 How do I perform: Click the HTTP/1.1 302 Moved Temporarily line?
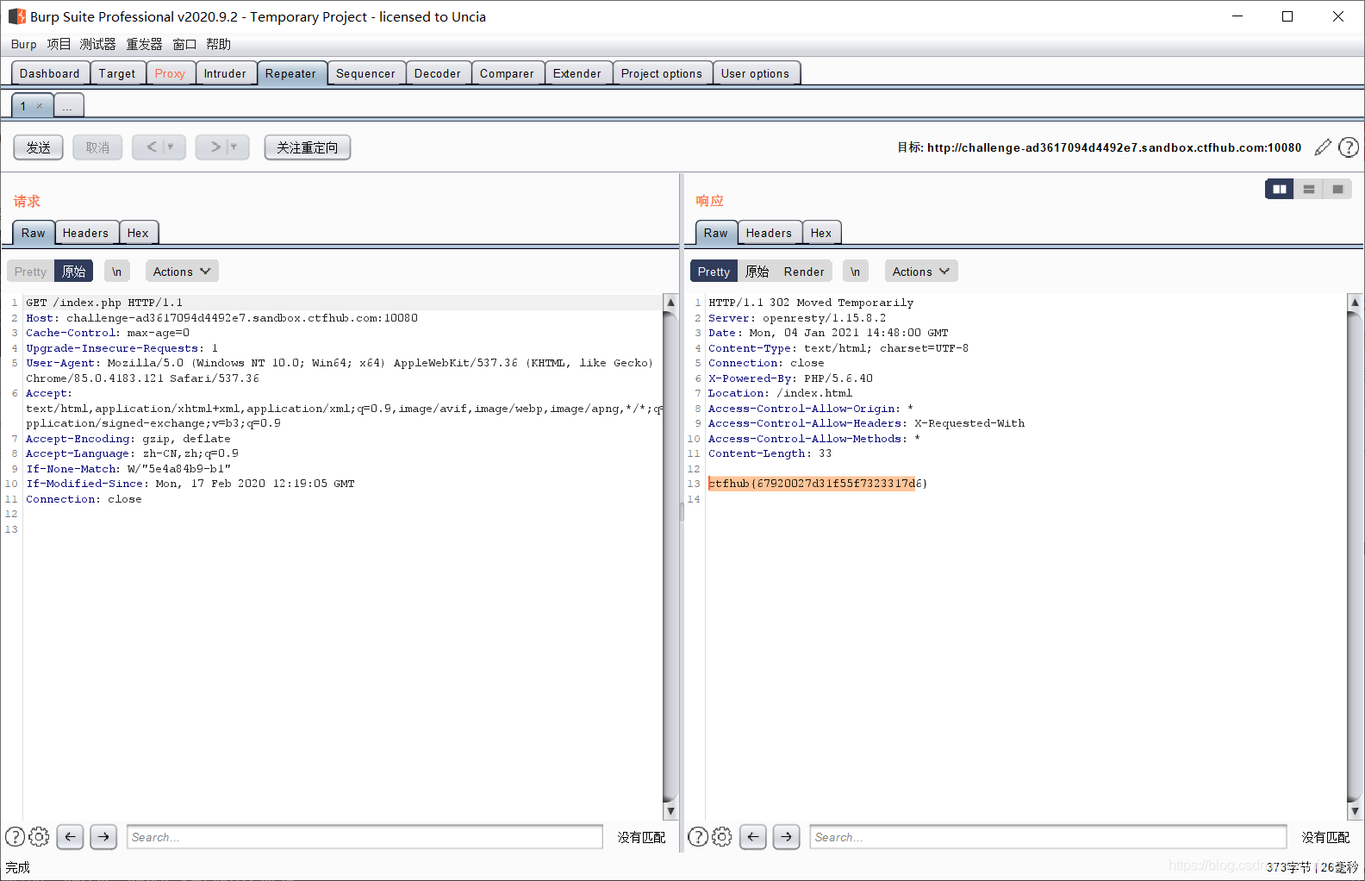pyautogui.click(x=811, y=303)
